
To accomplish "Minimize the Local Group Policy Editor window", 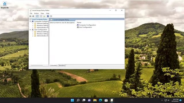I will (x=110, y=10).
